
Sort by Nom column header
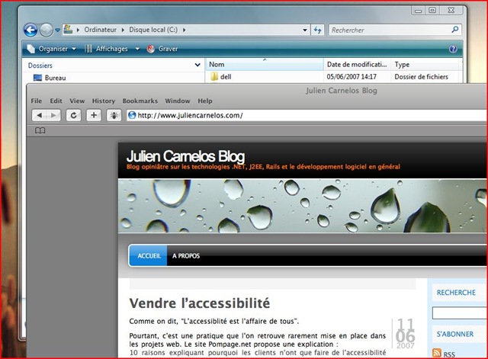pos(265,64)
